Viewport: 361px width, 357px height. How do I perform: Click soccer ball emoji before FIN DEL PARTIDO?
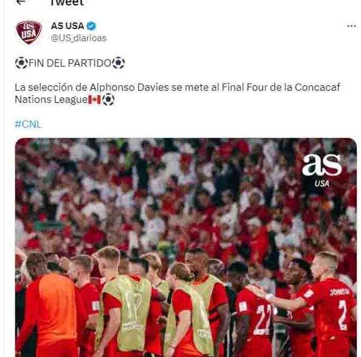[x=21, y=63]
